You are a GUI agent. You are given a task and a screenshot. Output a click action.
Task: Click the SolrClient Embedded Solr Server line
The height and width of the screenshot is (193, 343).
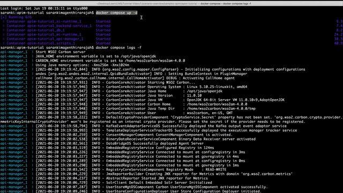[x=106, y=182]
